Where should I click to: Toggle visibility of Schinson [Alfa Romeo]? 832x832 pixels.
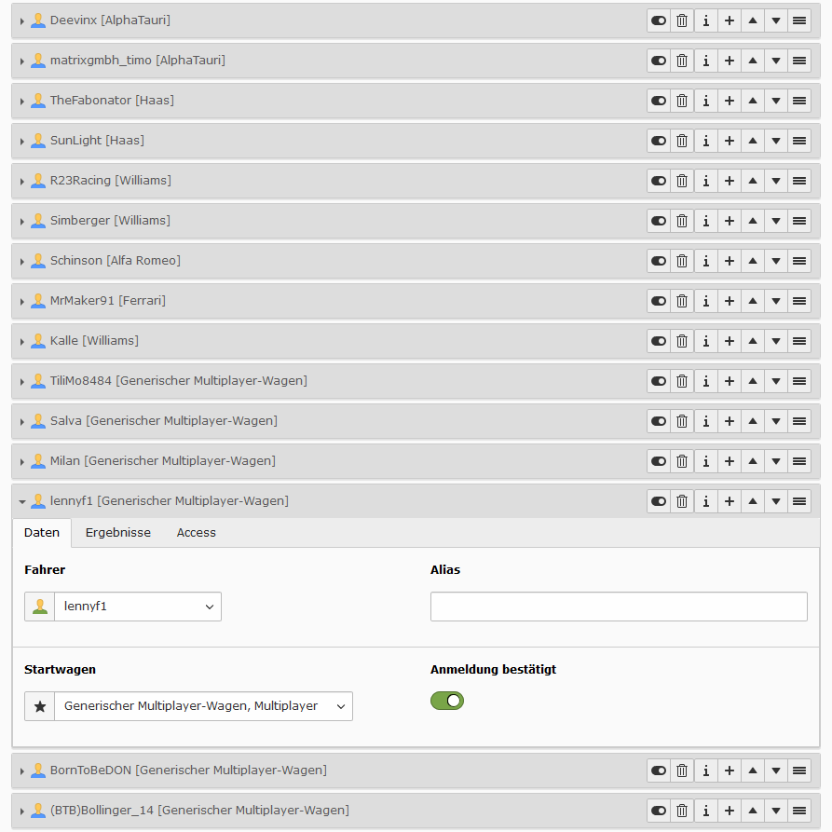(x=659, y=261)
